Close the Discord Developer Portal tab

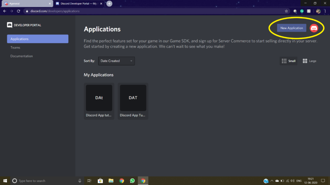tap(101, 4)
